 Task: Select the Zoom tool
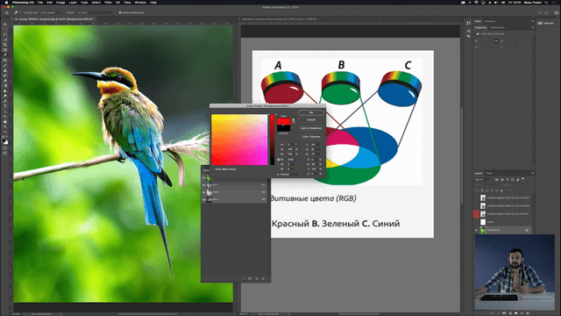click(5, 126)
